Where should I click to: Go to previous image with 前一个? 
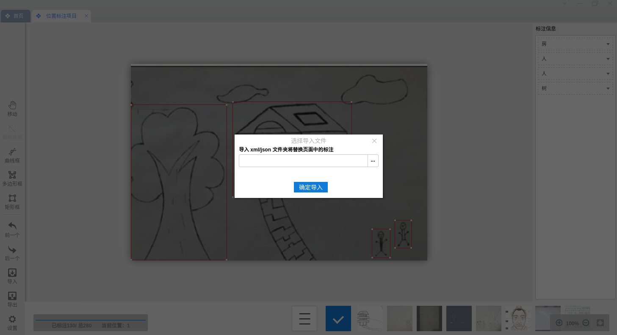12,230
